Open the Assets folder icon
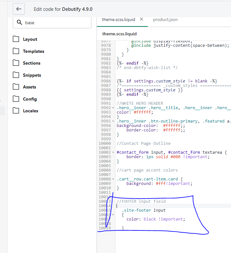This screenshot has height=253, width=231. pos(16,87)
